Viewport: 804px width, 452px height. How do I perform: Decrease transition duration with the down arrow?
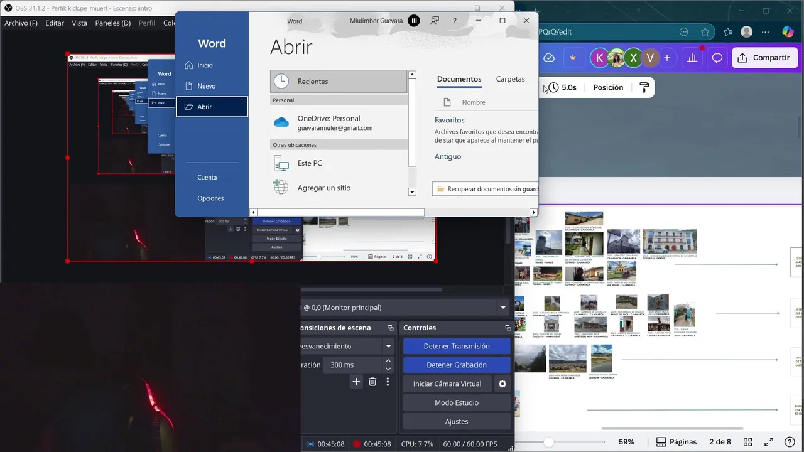[x=388, y=369]
